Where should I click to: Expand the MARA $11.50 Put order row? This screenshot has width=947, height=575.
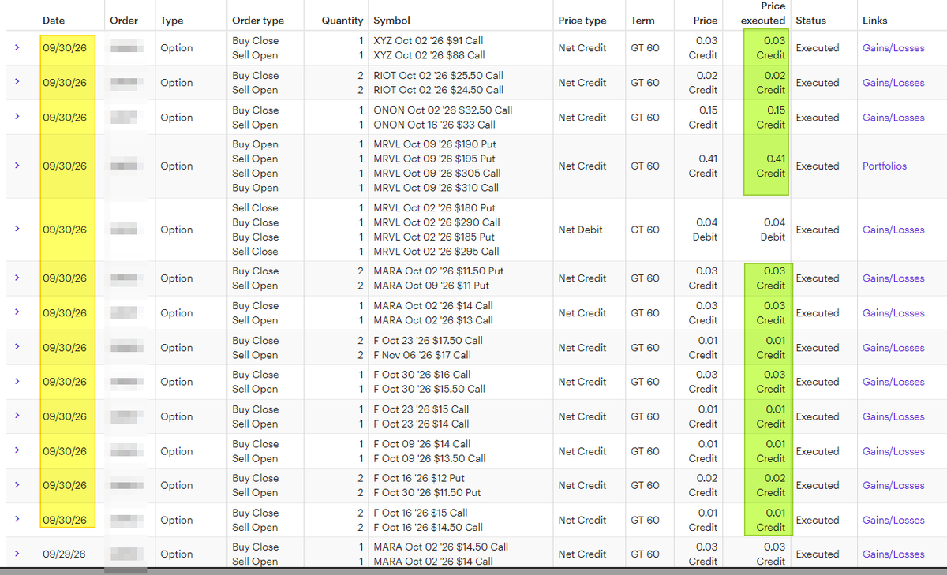(17, 278)
